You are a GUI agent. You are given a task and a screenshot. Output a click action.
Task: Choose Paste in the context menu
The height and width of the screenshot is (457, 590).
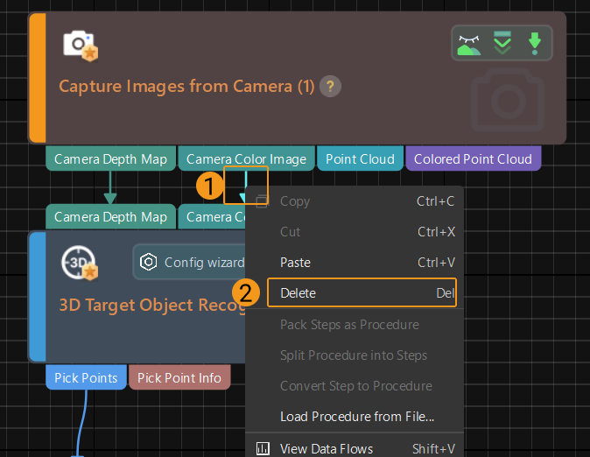point(295,263)
